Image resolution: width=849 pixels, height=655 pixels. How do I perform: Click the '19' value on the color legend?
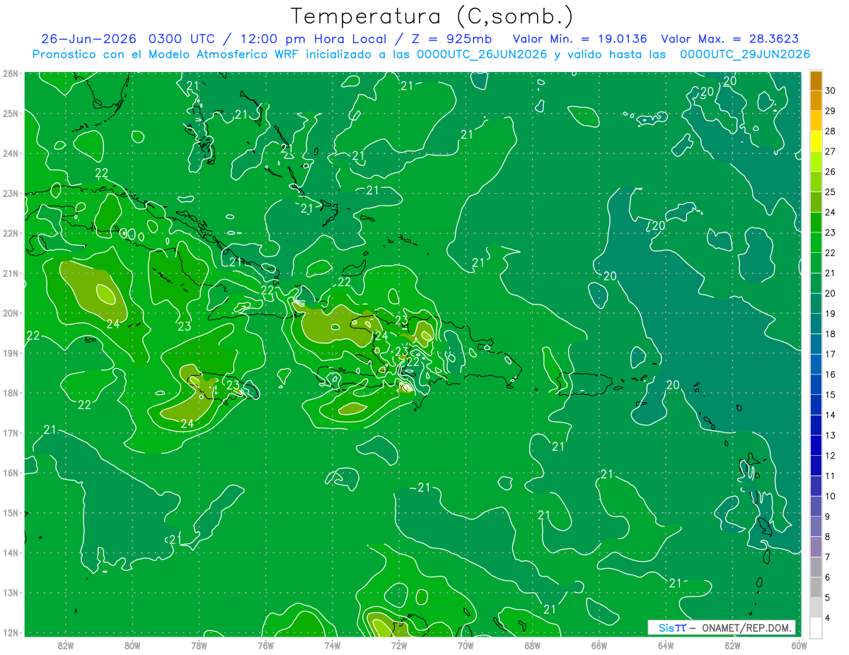[x=831, y=314]
